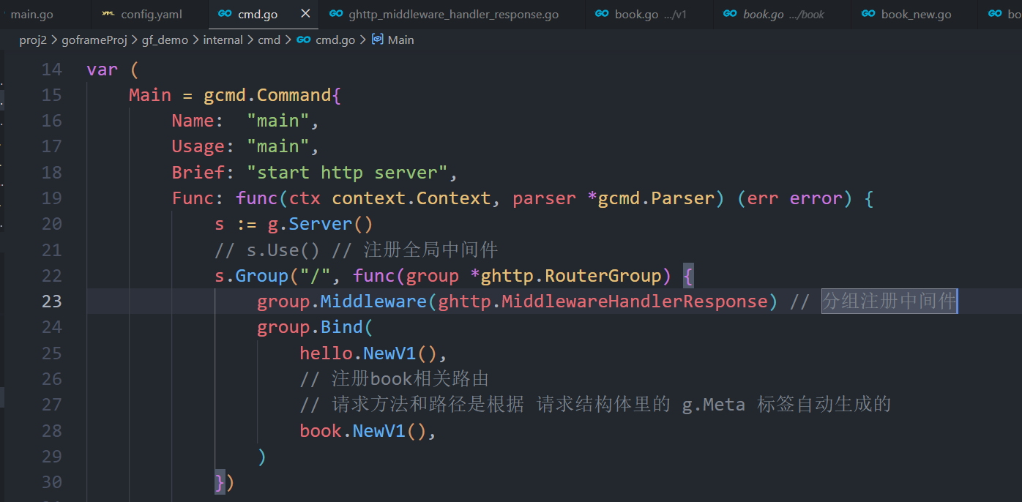
Task: Click '*ghttp.RouterGroup' on line 22
Action: (566, 276)
